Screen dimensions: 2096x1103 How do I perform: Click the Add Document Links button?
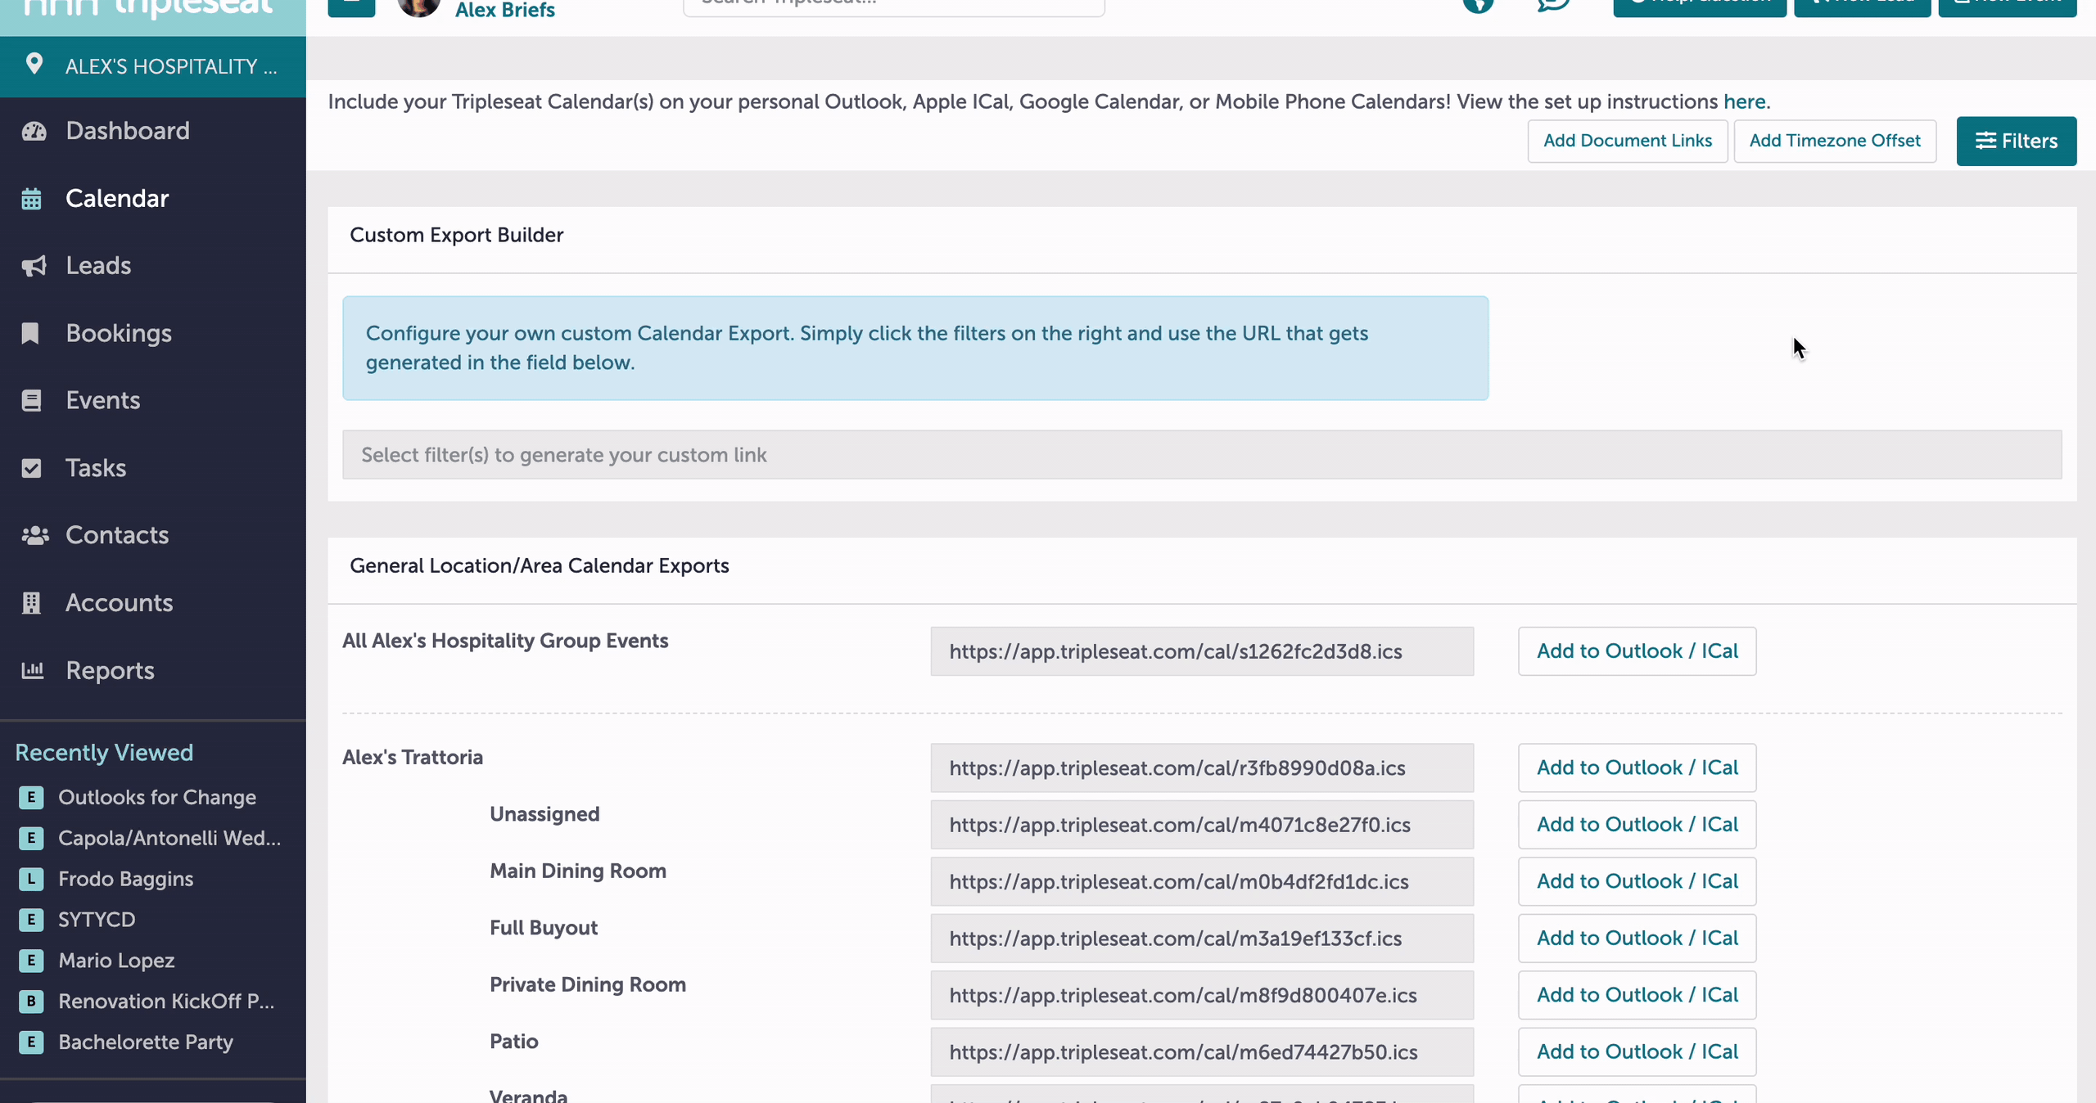coord(1628,141)
